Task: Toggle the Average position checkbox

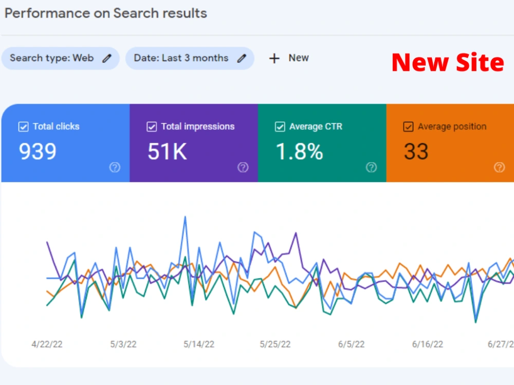Action: [x=408, y=127]
